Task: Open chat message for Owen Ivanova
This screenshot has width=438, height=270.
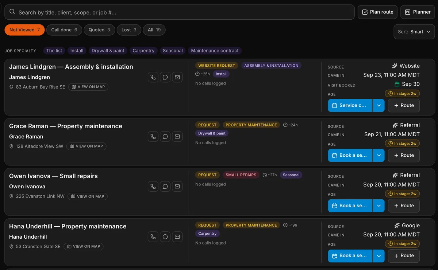Action: click(x=165, y=187)
